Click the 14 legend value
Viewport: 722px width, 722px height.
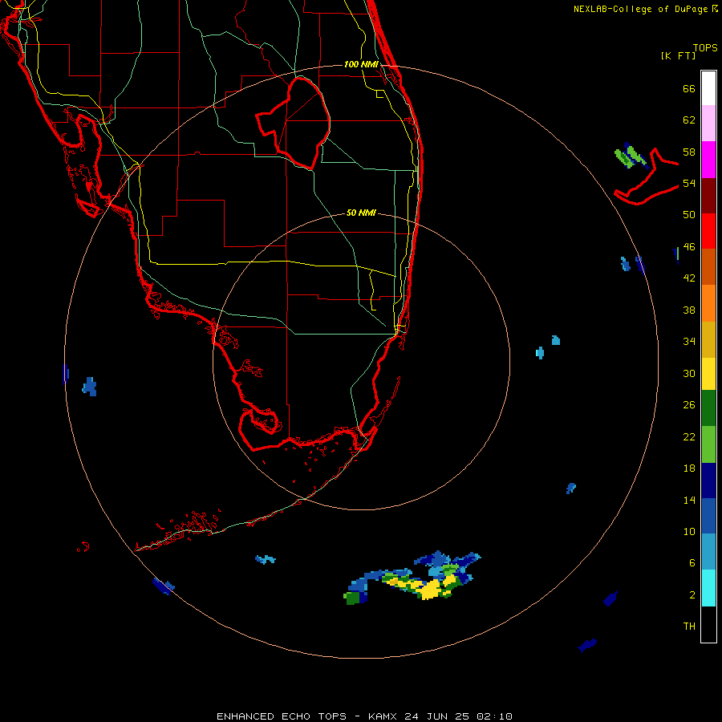click(689, 500)
